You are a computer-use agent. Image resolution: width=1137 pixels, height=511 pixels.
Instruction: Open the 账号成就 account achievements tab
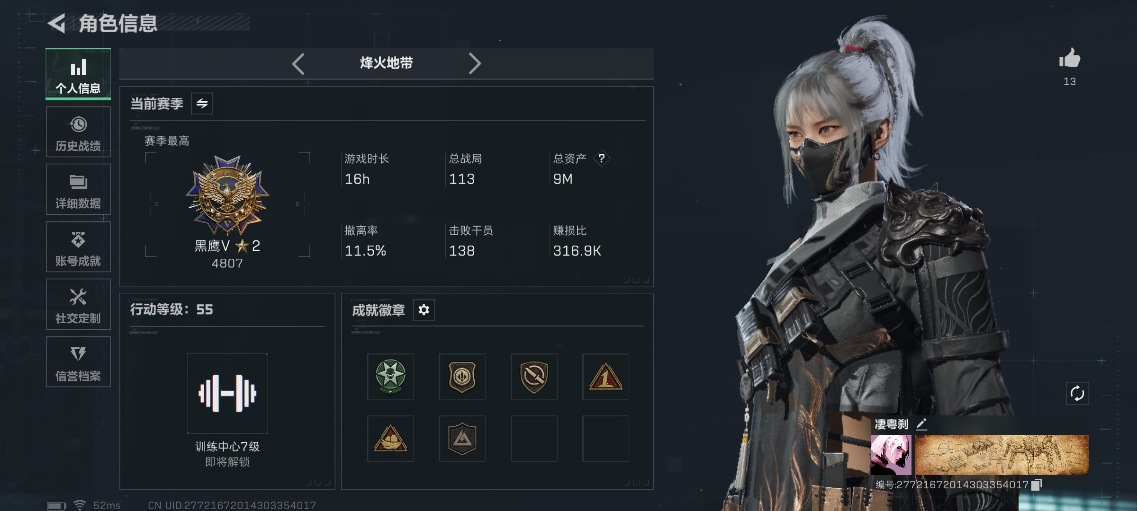[78, 247]
